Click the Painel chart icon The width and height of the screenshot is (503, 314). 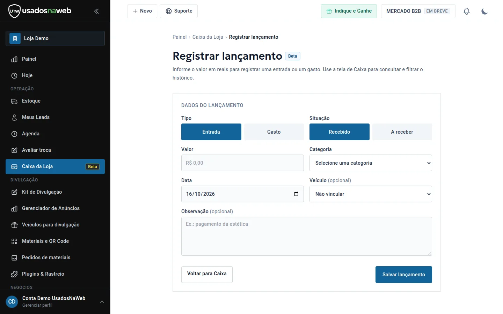[14, 59]
